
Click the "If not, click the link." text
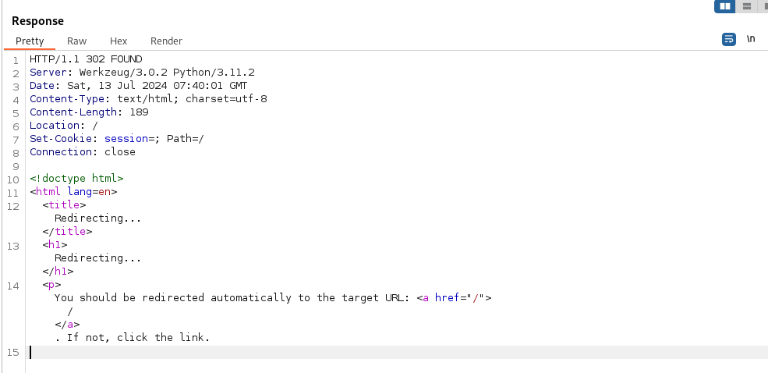(138, 338)
